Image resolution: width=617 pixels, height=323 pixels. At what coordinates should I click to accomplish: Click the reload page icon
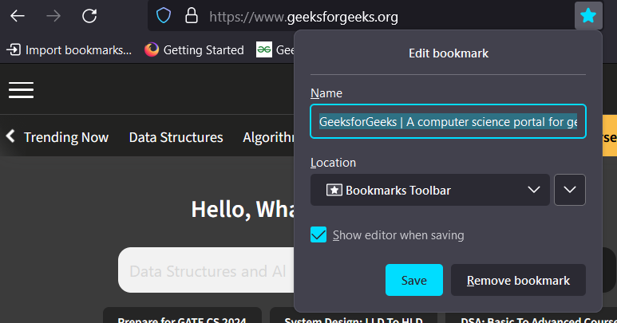click(x=90, y=16)
